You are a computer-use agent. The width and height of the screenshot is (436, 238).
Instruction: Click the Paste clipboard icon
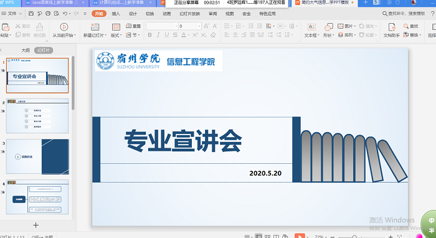coord(6,27)
